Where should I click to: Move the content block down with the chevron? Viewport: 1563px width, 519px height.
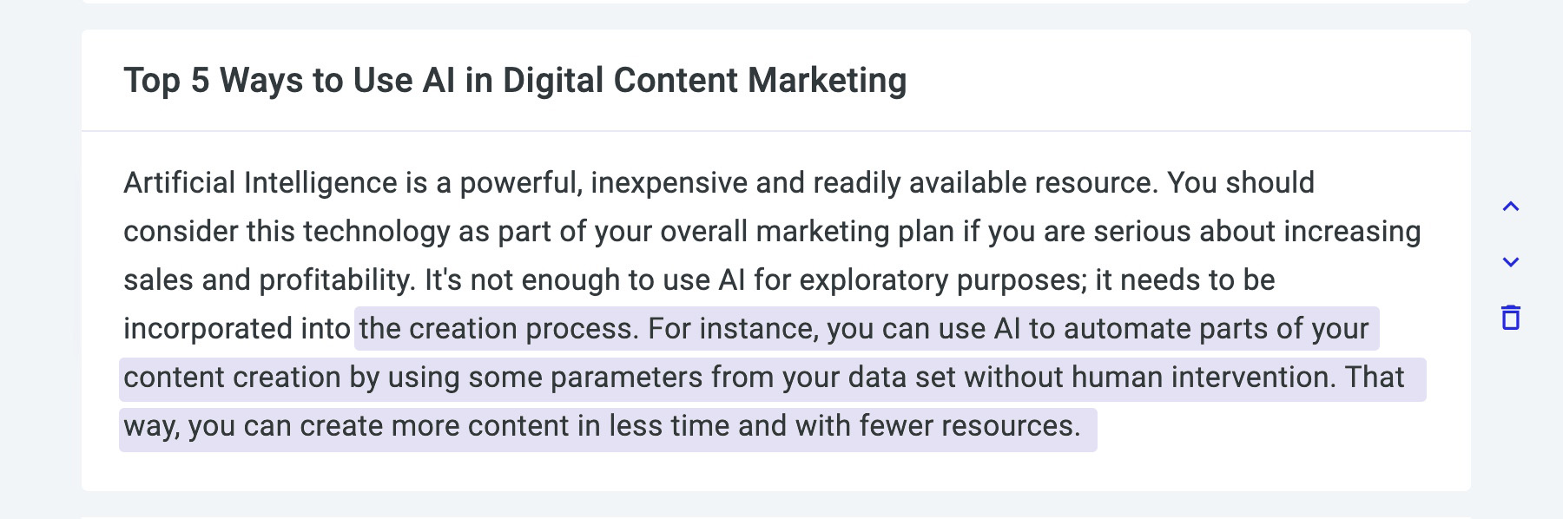coord(1511,262)
